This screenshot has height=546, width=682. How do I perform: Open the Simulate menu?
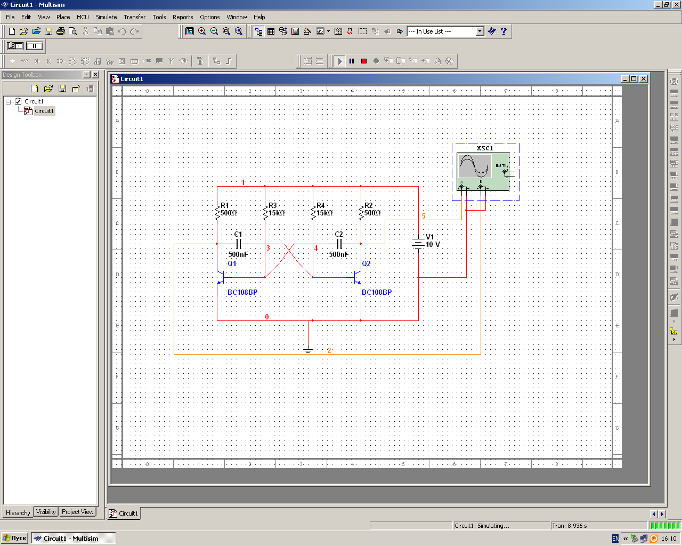105,17
